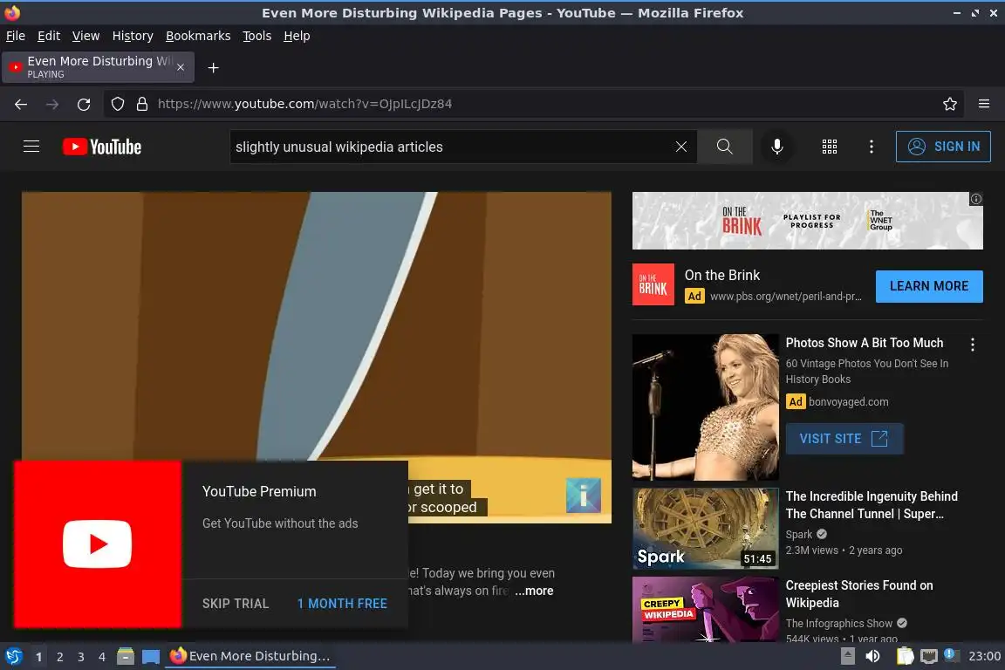Switch to workspace 4
The width and height of the screenshot is (1005, 670).
101,657
